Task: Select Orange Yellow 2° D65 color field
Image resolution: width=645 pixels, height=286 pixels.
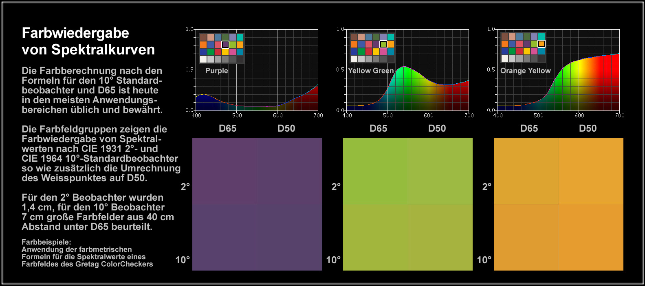Action: coord(526,171)
